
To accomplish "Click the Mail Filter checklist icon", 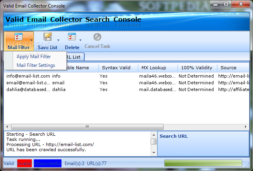I will (x=19, y=37).
